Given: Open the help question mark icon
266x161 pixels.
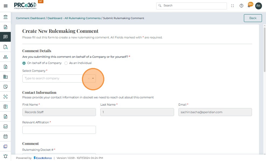Looking at the screenshot, I should pyautogui.click(x=241, y=6).
